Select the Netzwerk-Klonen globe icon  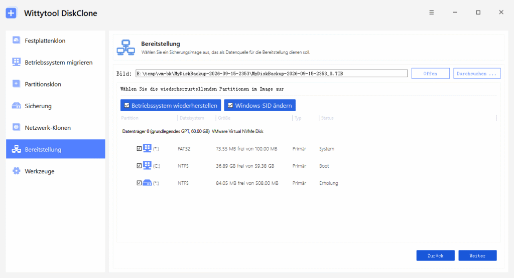[x=16, y=127]
